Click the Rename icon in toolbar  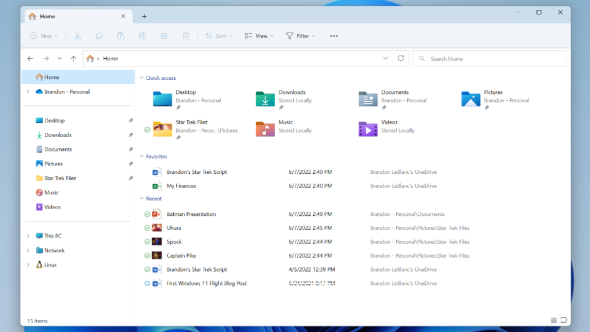[x=142, y=36]
